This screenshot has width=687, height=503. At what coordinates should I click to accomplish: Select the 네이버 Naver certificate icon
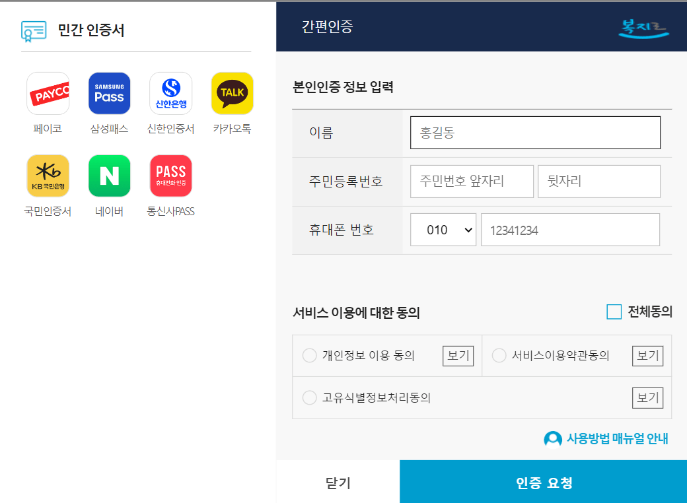click(109, 176)
